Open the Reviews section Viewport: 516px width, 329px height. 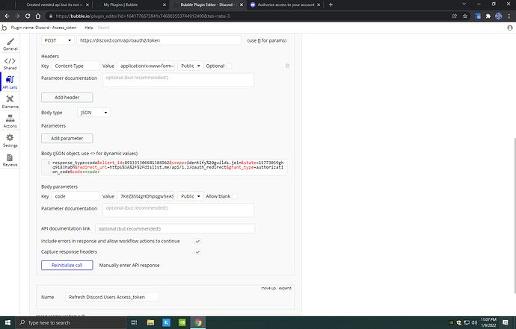tap(10, 160)
